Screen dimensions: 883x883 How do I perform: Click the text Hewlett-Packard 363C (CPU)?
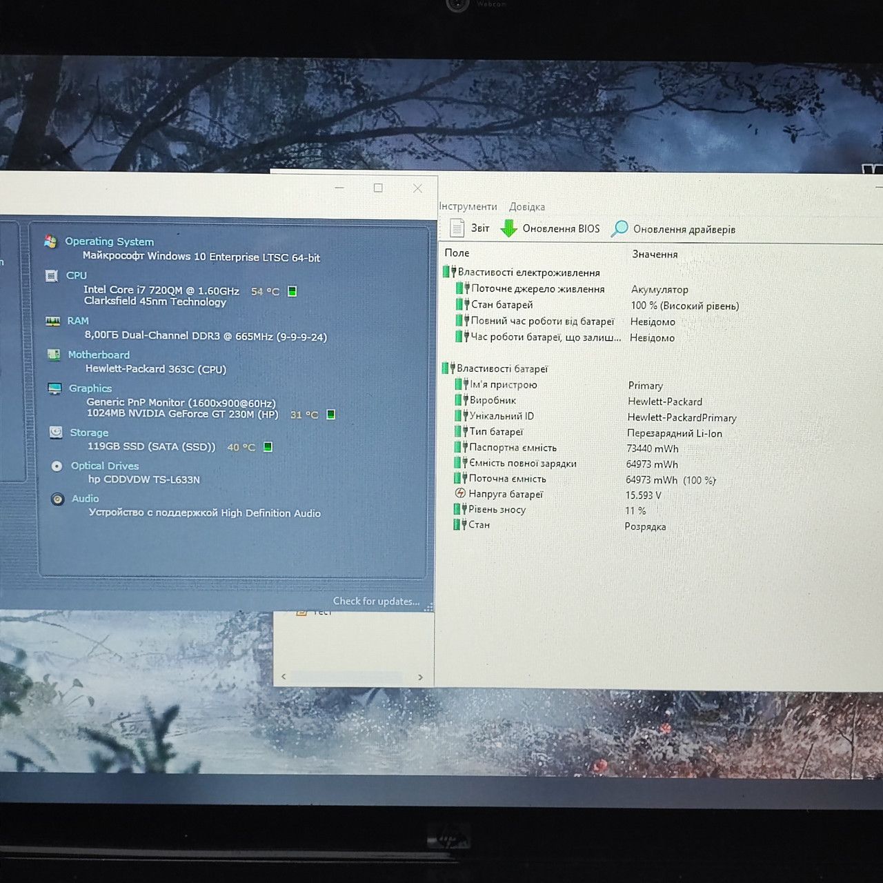tap(156, 369)
